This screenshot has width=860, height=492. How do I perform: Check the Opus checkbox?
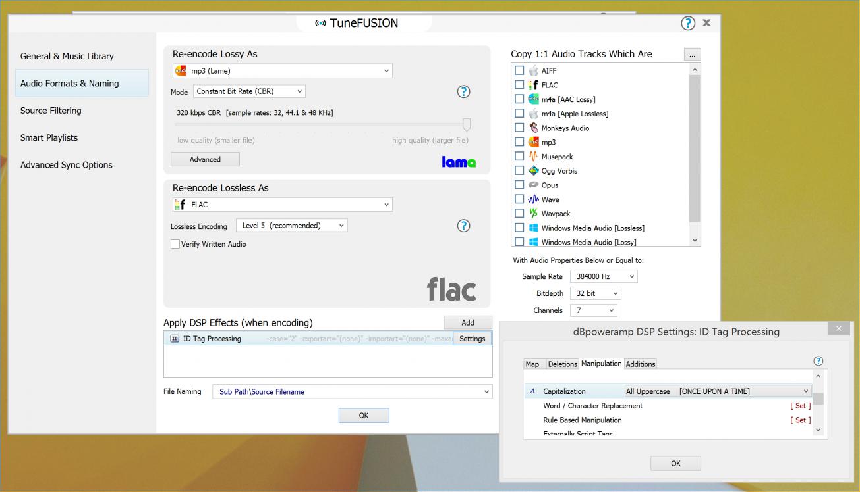(x=519, y=185)
